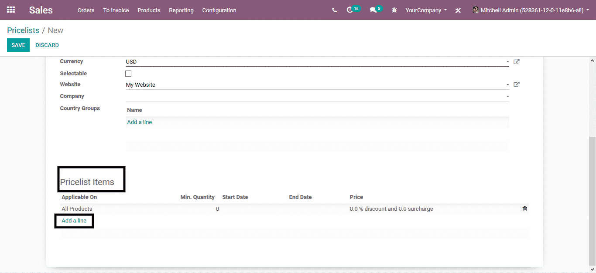This screenshot has width=596, height=273.
Task: Add a line under Pricelist Items
Action: [x=74, y=221]
